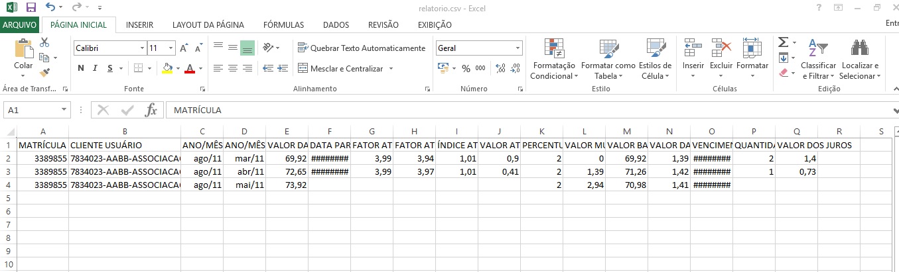Image resolution: width=899 pixels, height=272 pixels.
Task: Click the Formatar cells button
Action: [x=752, y=59]
